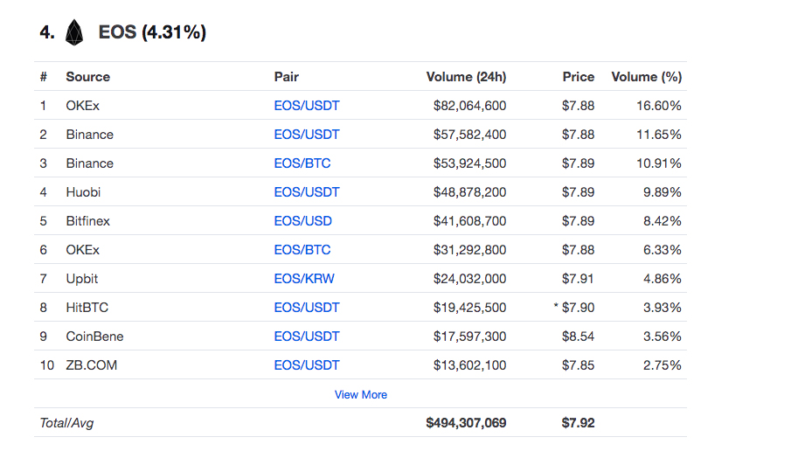This screenshot has height=465, width=798.
Task: Click the $31,292,800 volume value
Action: 469,250
